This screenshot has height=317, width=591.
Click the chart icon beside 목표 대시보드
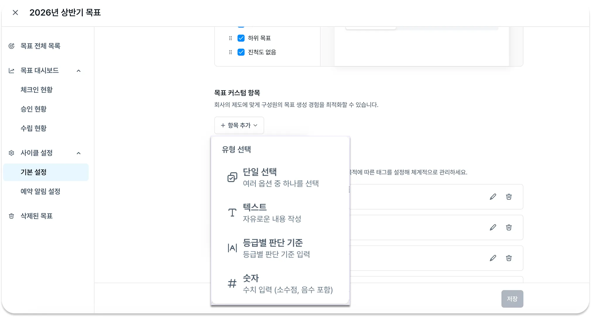tap(11, 70)
